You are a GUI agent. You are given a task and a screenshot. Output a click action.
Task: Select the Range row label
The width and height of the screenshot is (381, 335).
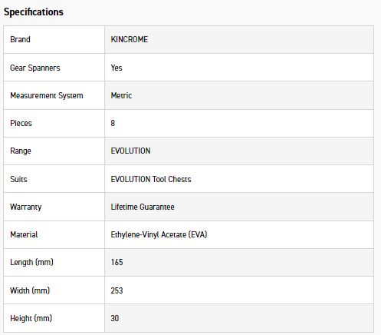(21, 151)
